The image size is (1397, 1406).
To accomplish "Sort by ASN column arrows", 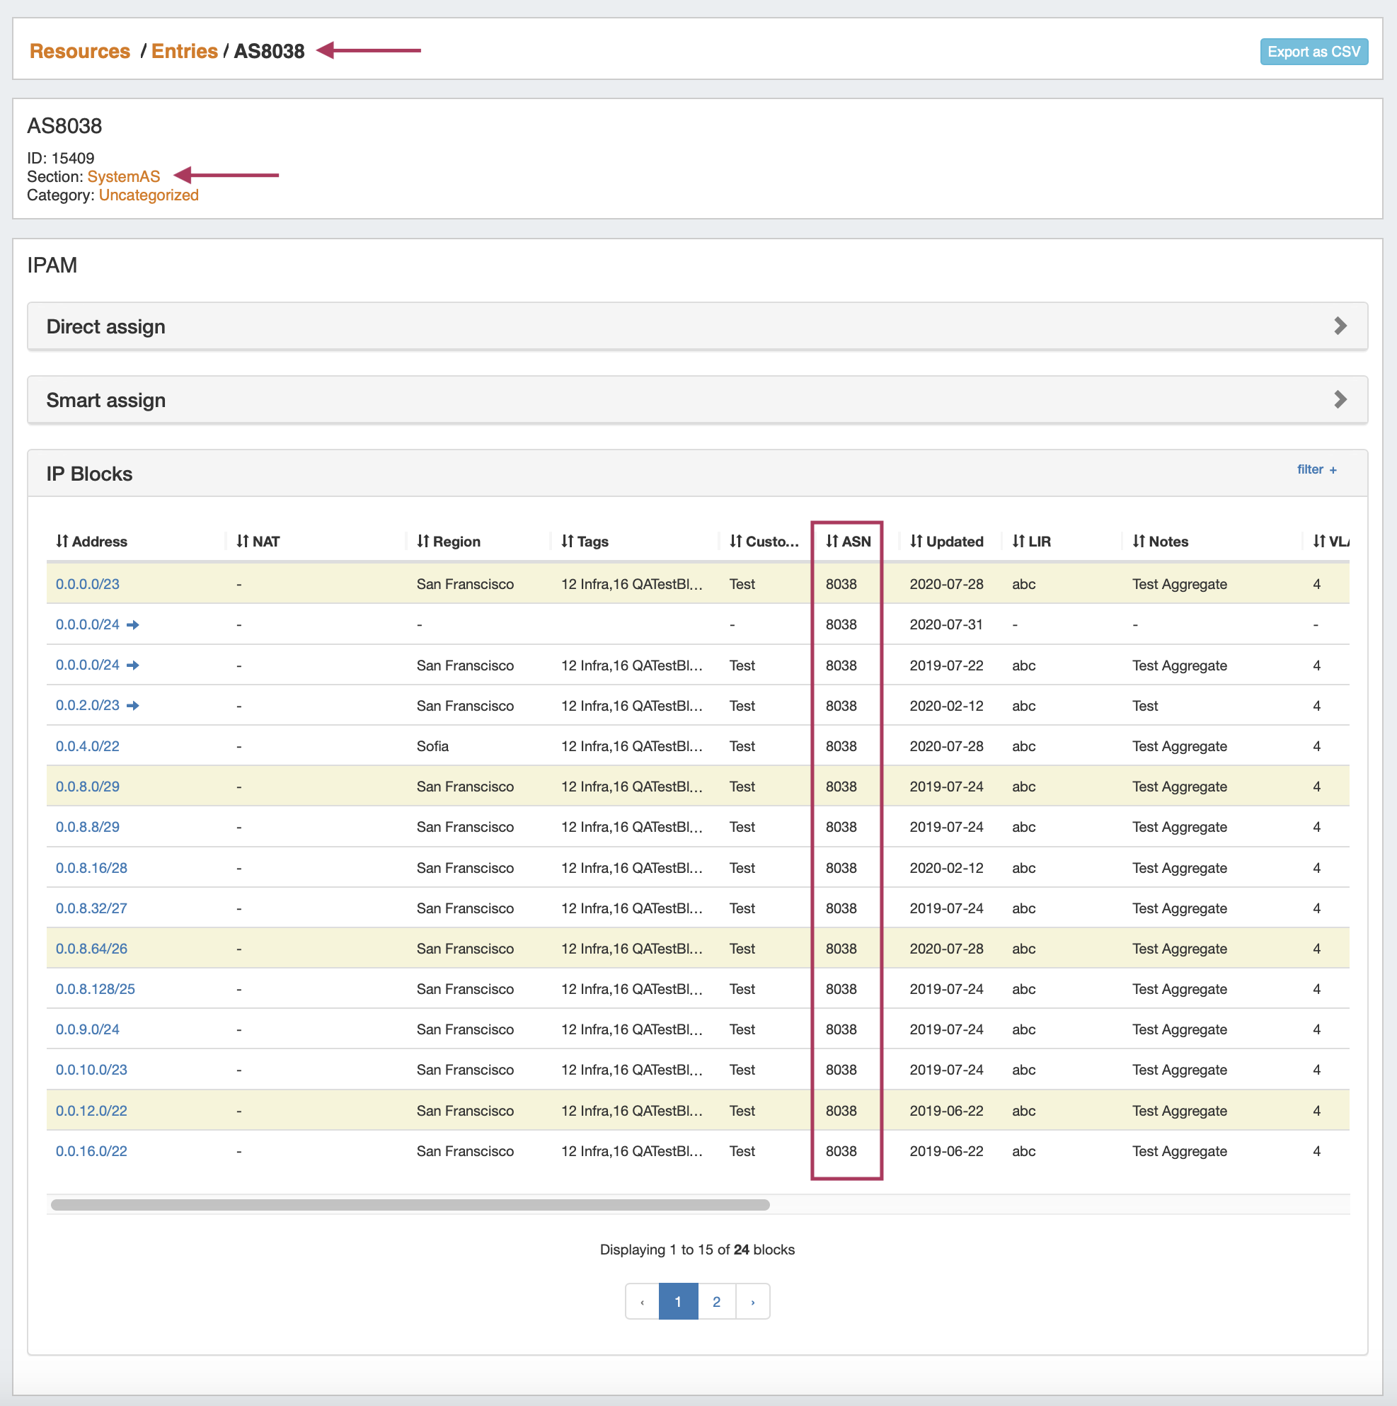I will pyautogui.click(x=832, y=542).
